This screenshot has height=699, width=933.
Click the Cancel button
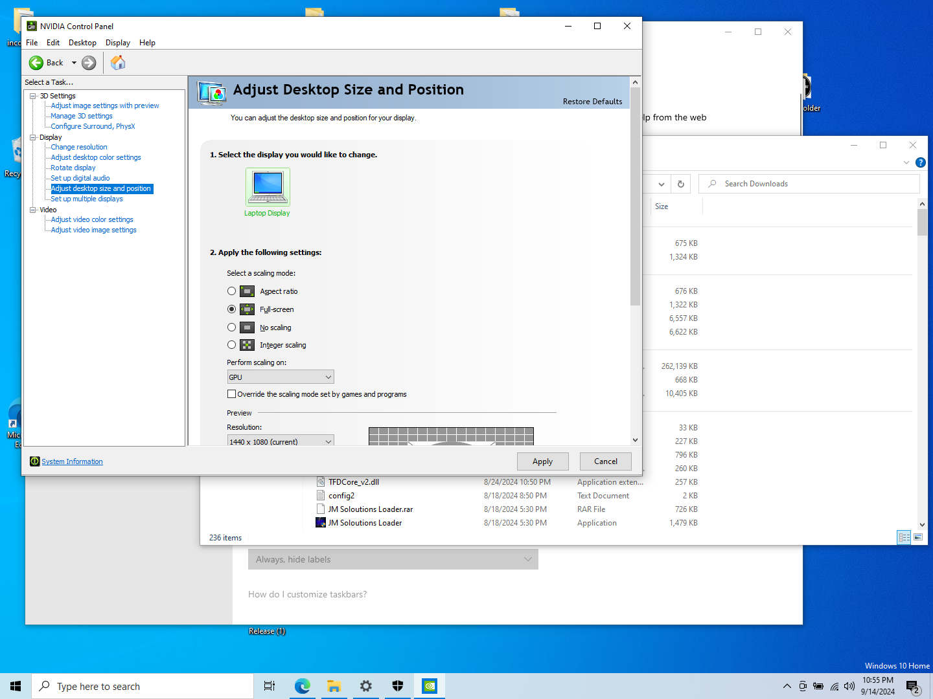point(606,461)
